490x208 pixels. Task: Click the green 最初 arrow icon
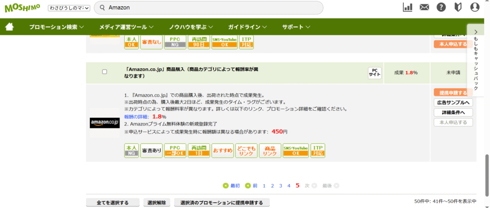[225, 186]
